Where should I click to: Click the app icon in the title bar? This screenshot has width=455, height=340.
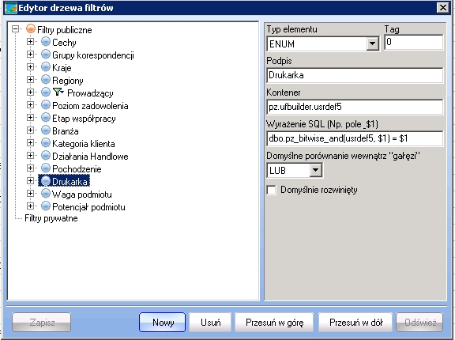click(11, 8)
